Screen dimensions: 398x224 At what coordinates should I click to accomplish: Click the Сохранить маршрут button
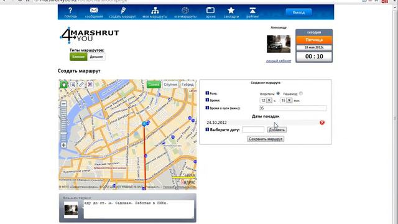(266, 139)
